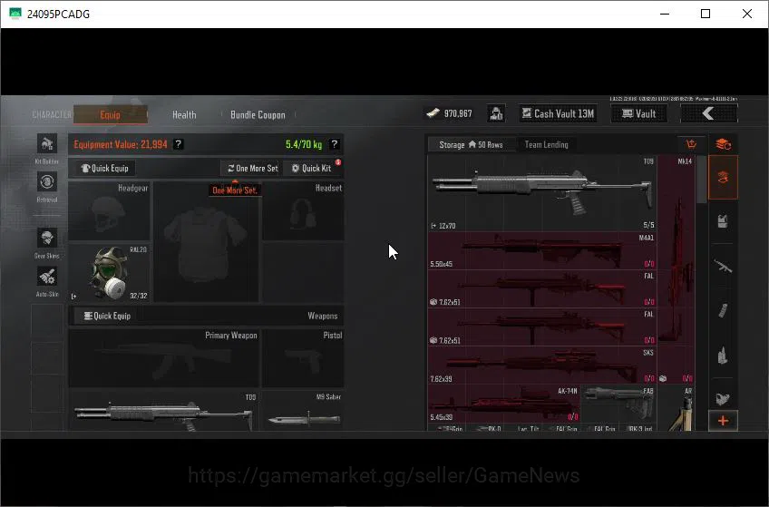
Task: Open the Retrieval icon
Action: pyautogui.click(x=47, y=182)
